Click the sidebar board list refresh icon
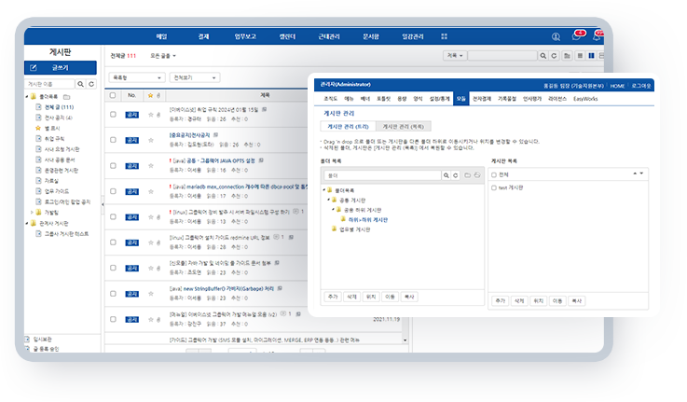Viewport: 687px width, 402px height. click(x=91, y=84)
